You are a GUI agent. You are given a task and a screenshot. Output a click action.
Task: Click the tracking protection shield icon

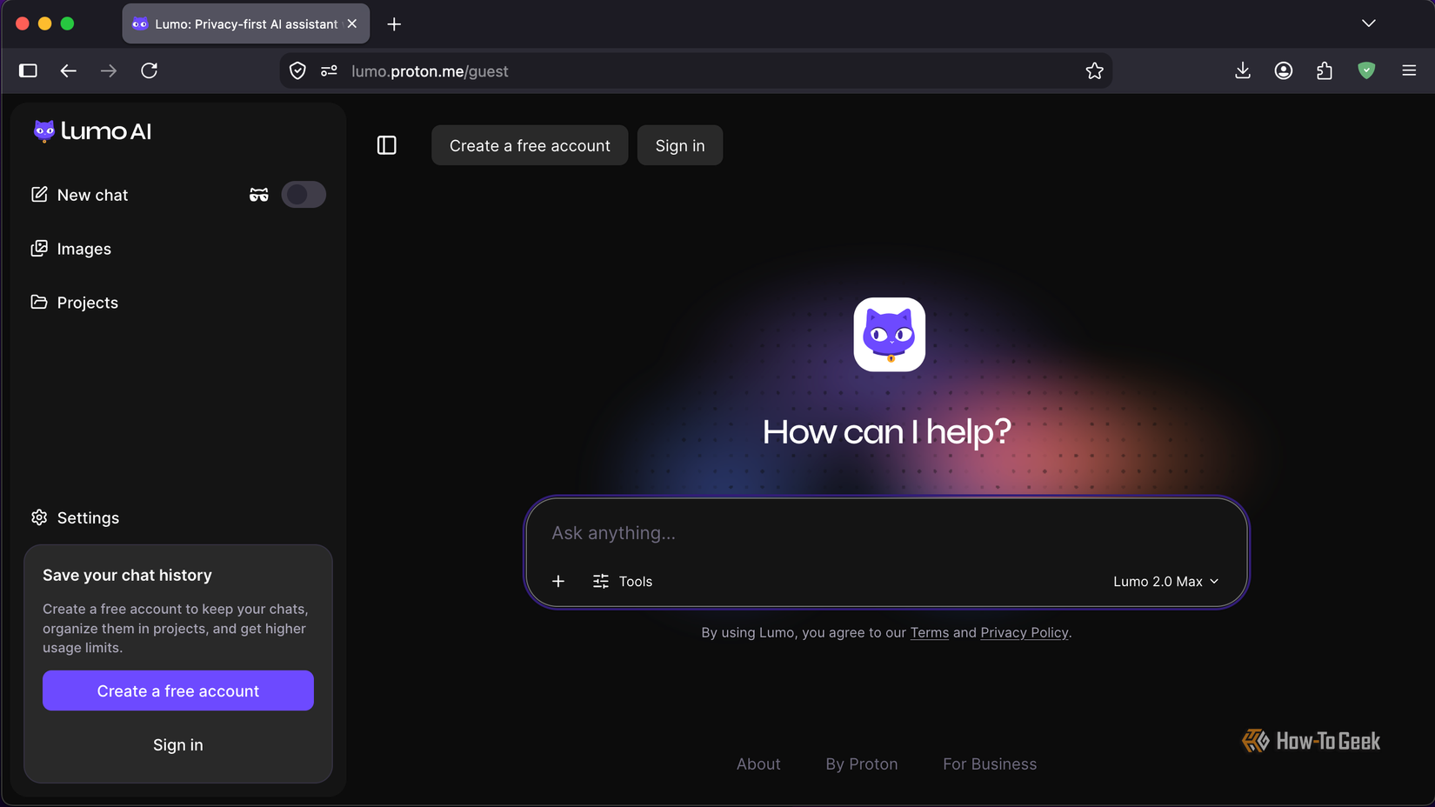pyautogui.click(x=297, y=70)
